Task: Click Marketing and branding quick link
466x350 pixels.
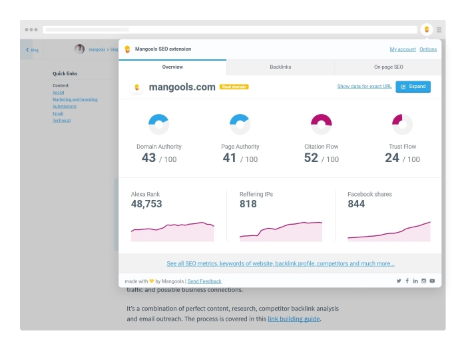Action: click(x=75, y=99)
